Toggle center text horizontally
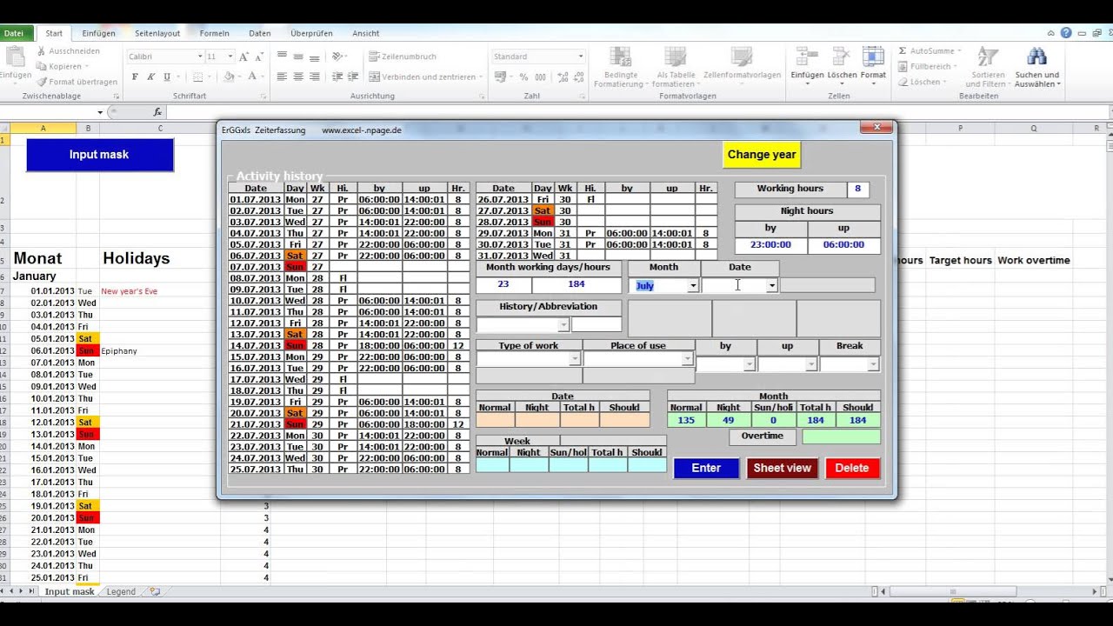The width and height of the screenshot is (1113, 626). tap(298, 77)
